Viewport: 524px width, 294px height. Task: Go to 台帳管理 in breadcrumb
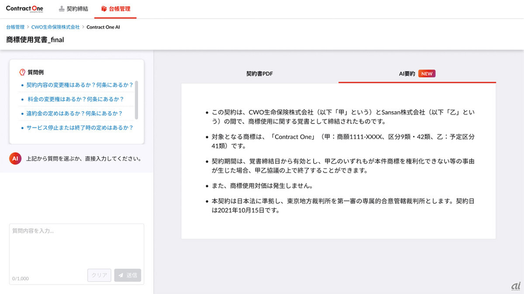coord(15,27)
